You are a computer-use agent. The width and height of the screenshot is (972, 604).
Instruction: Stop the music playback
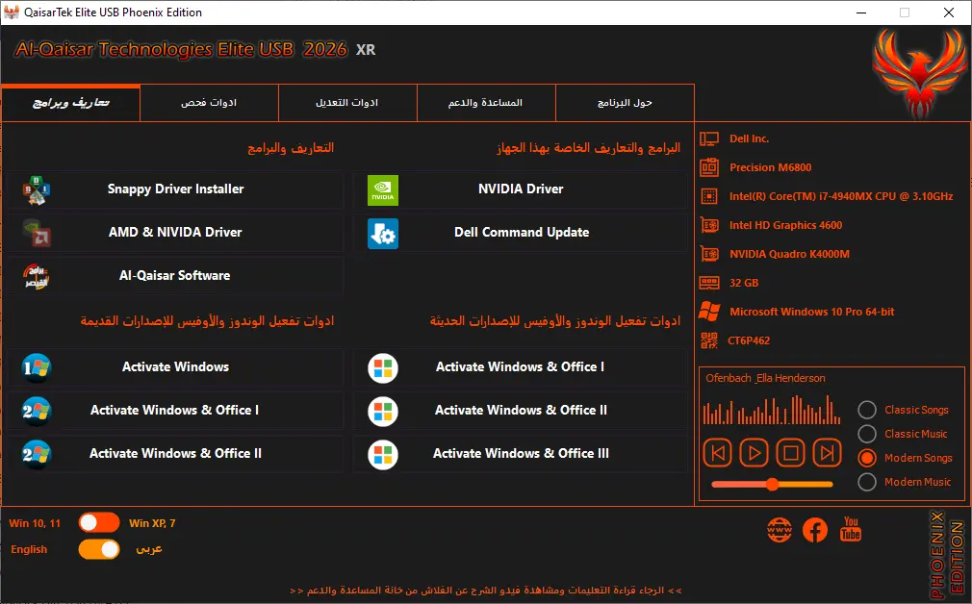point(790,453)
